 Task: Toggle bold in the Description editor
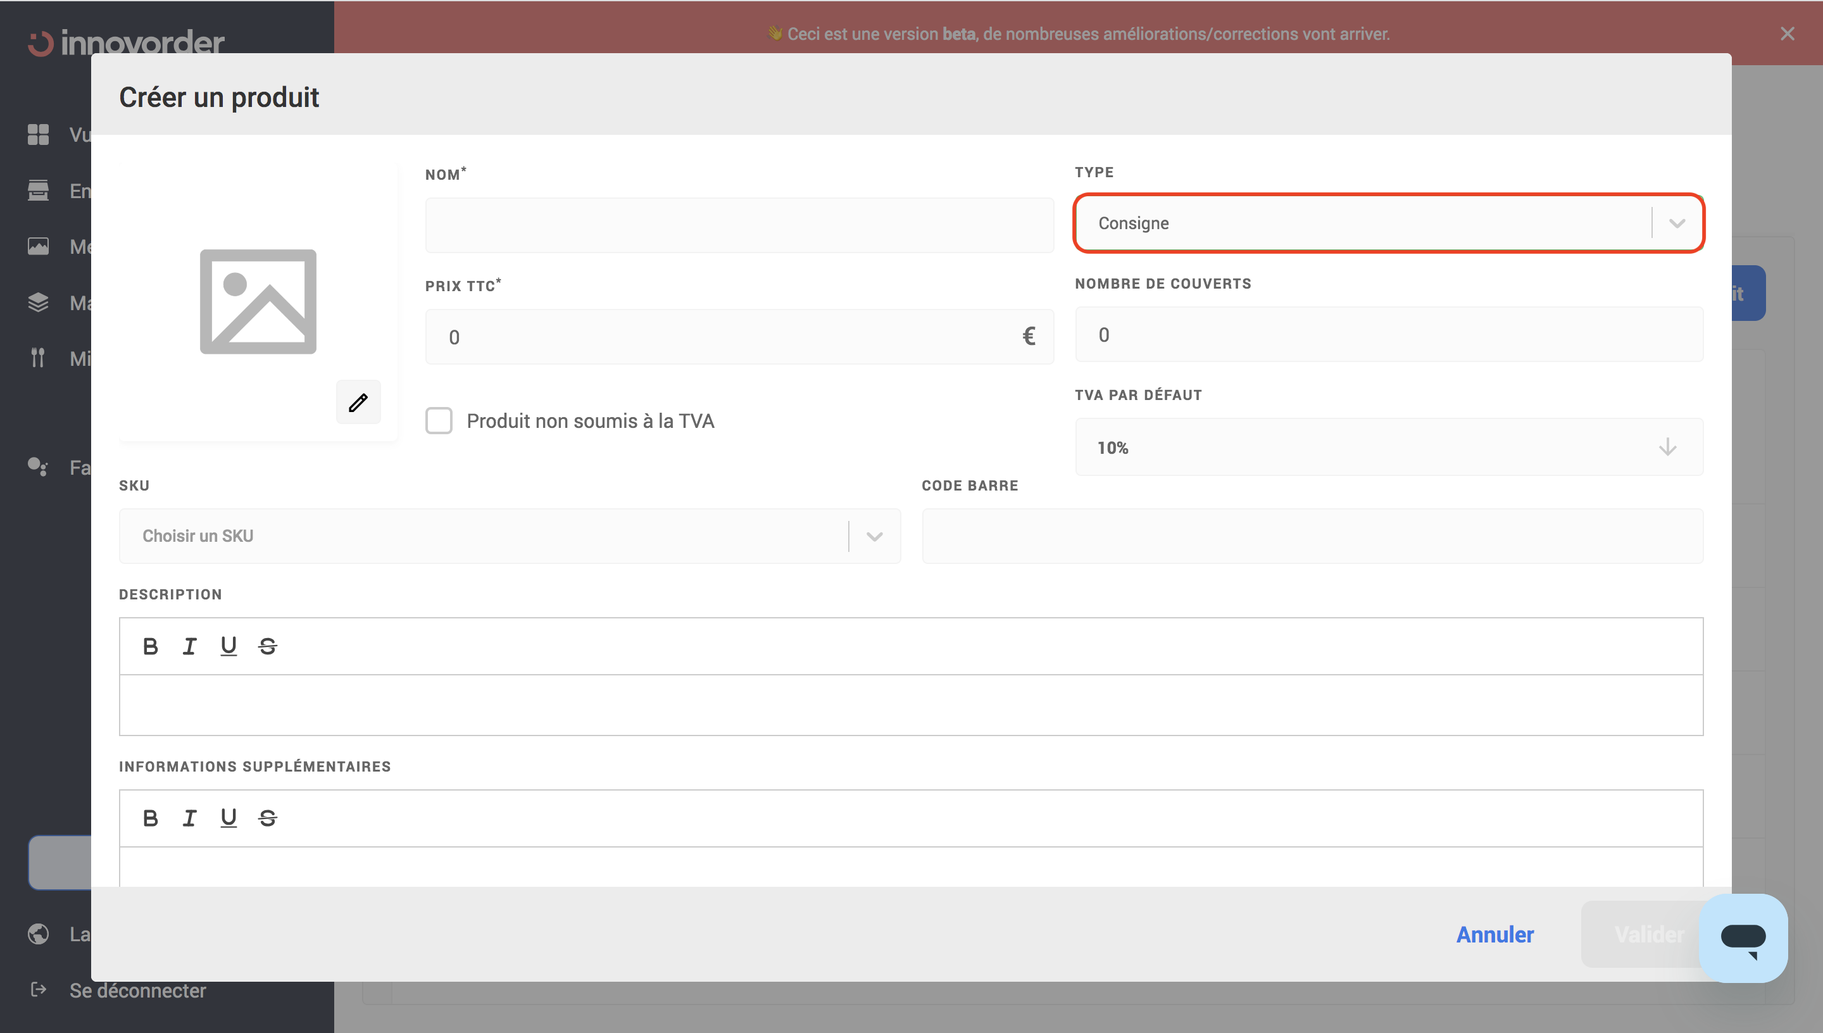coord(151,646)
